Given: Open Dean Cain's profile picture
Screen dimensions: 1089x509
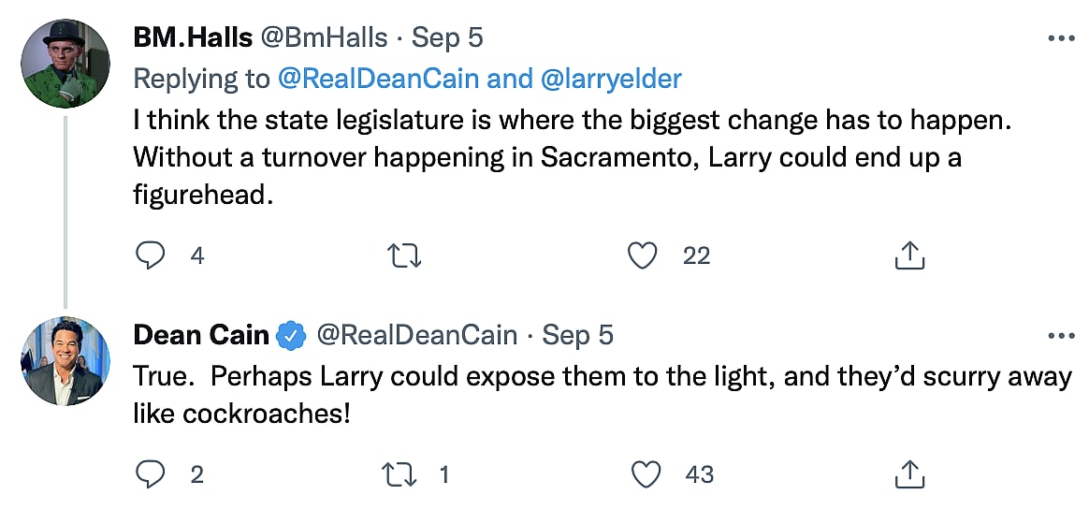Looking at the screenshot, I should (65, 360).
